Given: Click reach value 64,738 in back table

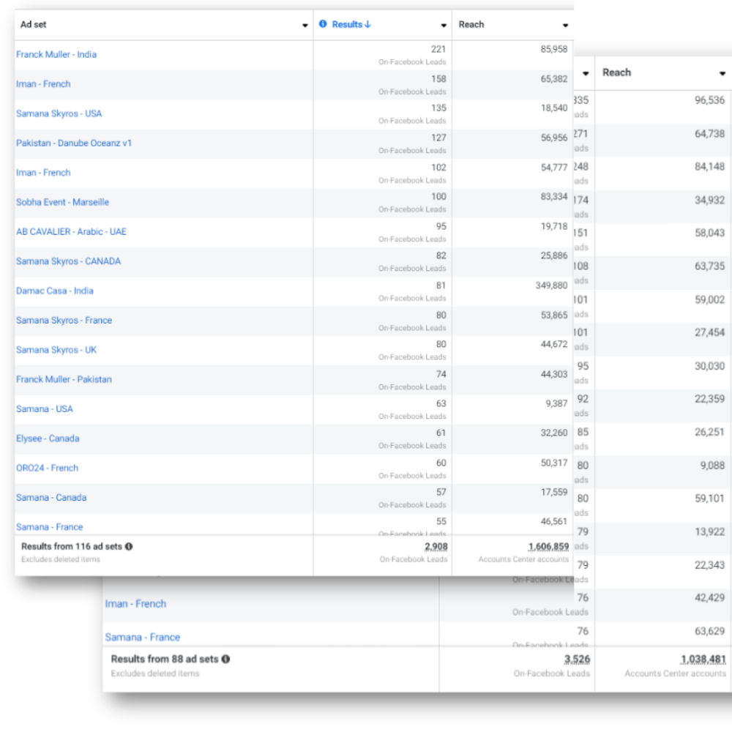Looking at the screenshot, I should (709, 133).
